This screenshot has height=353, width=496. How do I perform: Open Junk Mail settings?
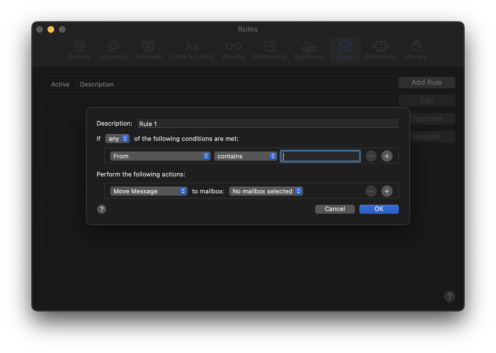pyautogui.click(x=148, y=50)
